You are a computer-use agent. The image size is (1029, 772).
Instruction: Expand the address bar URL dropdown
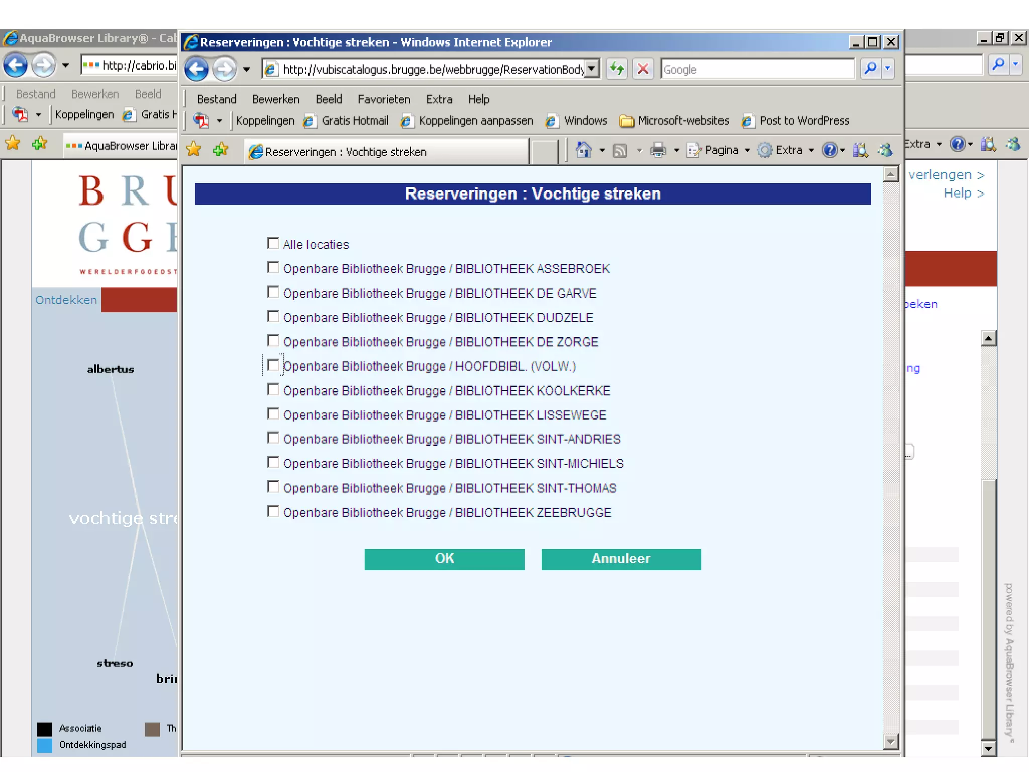(x=592, y=69)
